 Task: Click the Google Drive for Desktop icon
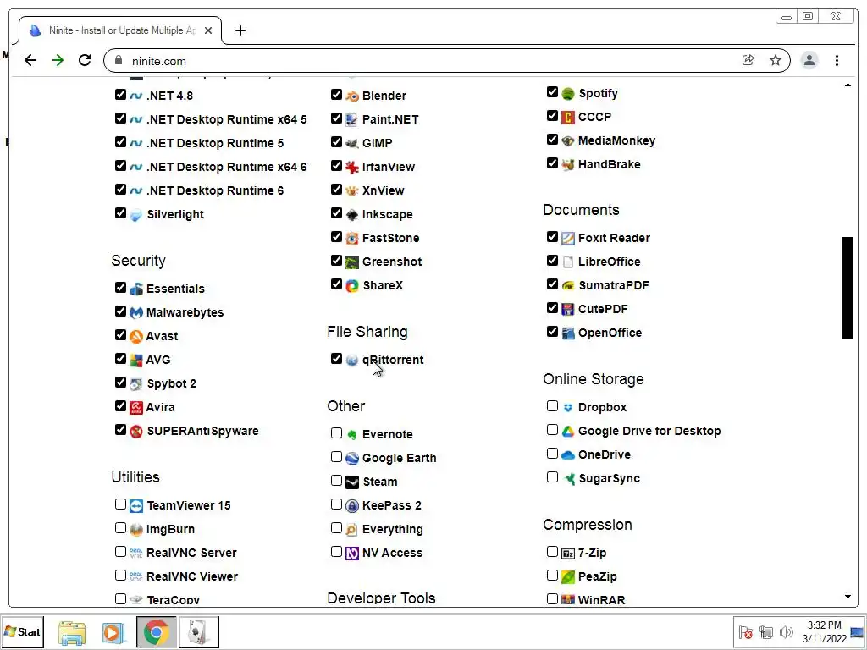pyautogui.click(x=568, y=432)
